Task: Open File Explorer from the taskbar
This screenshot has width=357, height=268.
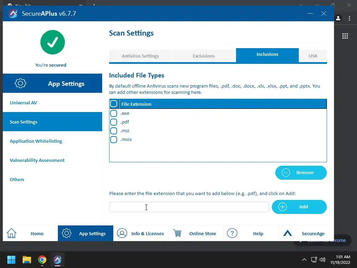Action: (x=26, y=260)
